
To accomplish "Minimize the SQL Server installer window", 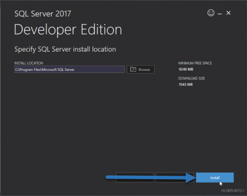I will 220,14.
